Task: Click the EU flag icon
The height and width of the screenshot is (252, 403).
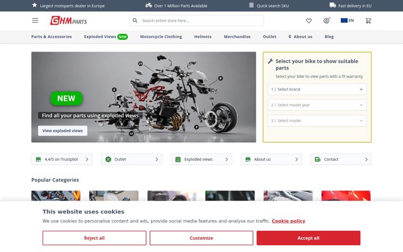Action: coord(344,20)
